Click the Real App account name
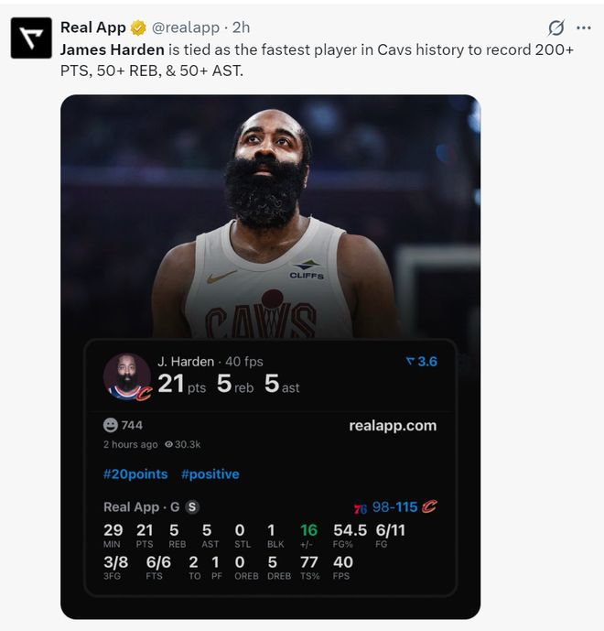The width and height of the screenshot is (604, 631). tap(92, 27)
